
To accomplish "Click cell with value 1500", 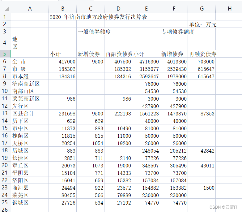I will pyautogui.click(x=202, y=188).
